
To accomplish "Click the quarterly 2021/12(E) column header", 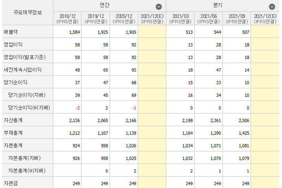I will 265,19.
